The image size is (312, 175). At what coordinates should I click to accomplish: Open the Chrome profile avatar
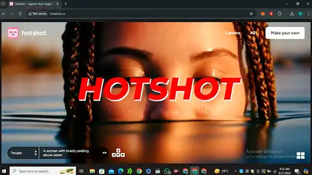[x=300, y=14]
